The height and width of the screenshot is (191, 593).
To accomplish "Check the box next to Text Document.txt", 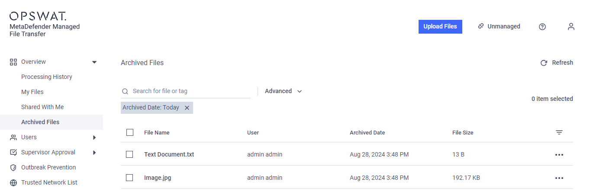I will (x=129, y=154).
